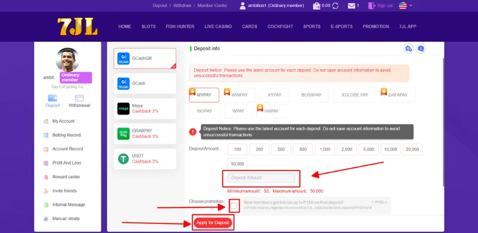Click the wallet balance icon
This screenshot has width=478, height=233.
pos(317,6)
